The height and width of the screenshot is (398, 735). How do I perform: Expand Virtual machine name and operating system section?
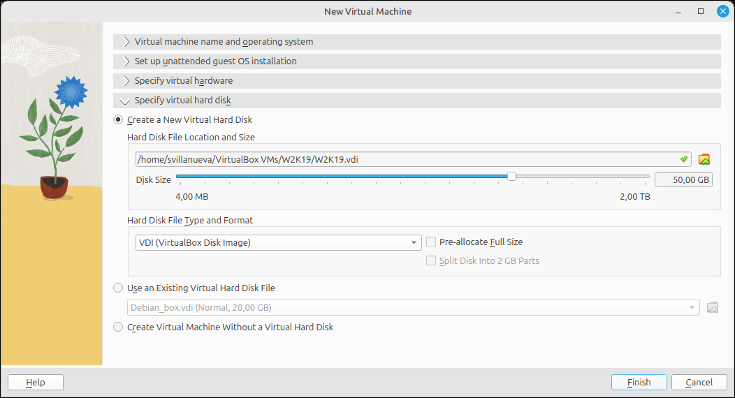pos(416,42)
